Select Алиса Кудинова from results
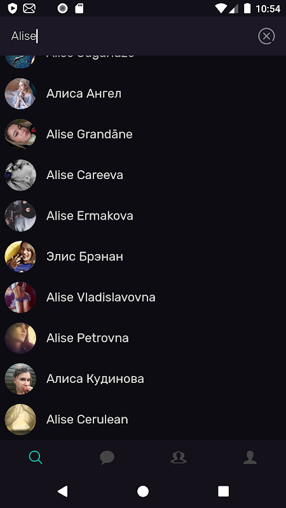Viewport: 286px width, 508px height. 143,378
